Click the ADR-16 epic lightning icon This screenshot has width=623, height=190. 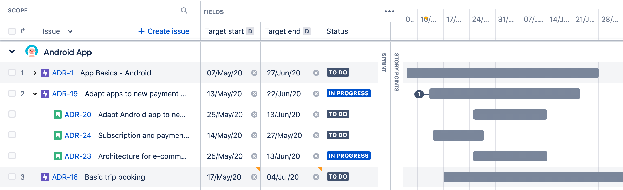(45, 177)
